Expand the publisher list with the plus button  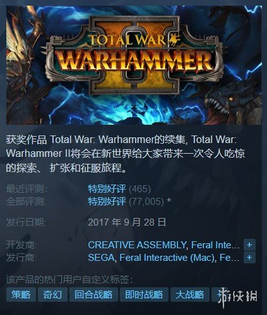point(249,258)
